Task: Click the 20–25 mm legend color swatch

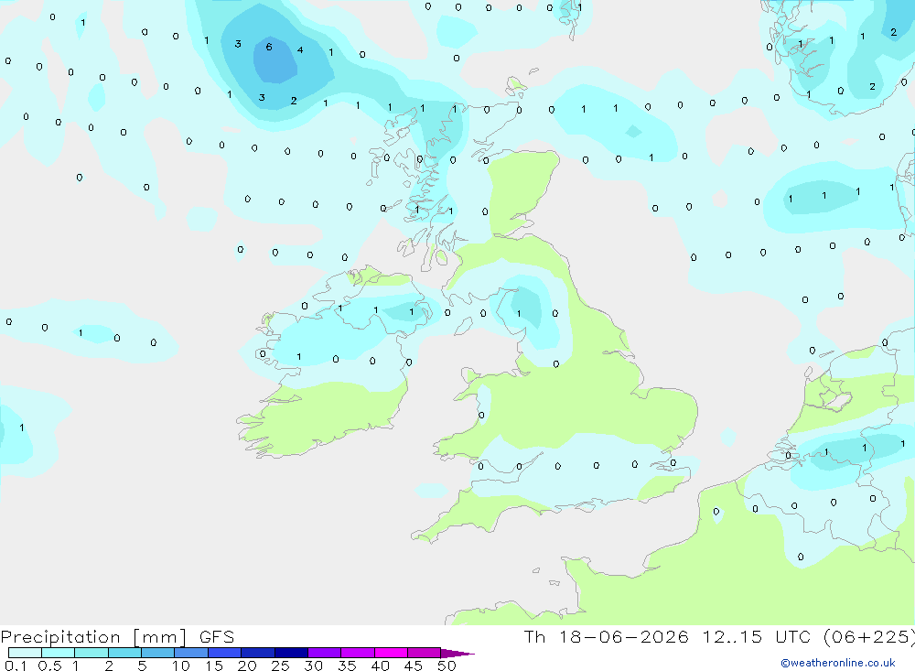Action: [257, 653]
